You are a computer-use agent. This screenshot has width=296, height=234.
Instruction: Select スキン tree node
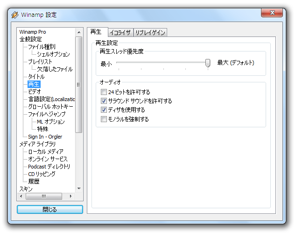pos(26,189)
